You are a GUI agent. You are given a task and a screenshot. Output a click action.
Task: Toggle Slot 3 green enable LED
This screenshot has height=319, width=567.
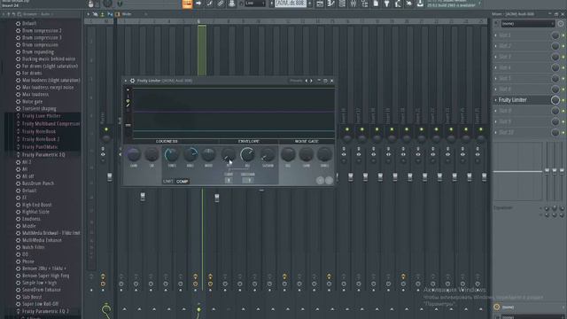[563, 57]
